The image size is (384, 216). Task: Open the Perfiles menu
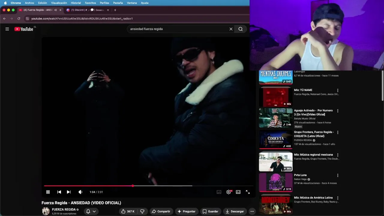[104, 3]
